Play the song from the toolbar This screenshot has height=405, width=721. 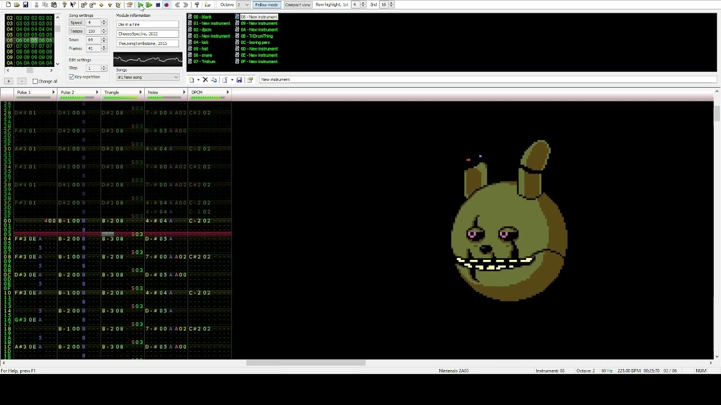tap(140, 4)
